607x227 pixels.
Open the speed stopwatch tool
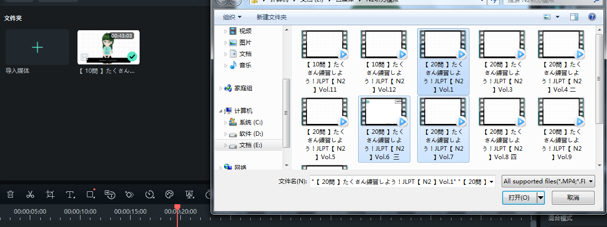click(150, 194)
